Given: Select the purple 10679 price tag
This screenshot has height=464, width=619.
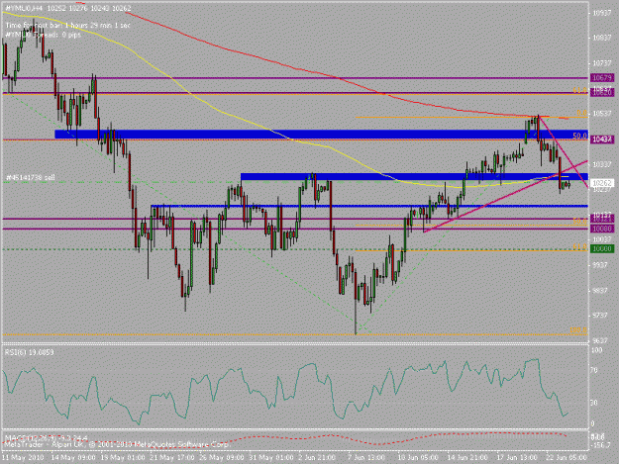Looking at the screenshot, I should 602,77.
